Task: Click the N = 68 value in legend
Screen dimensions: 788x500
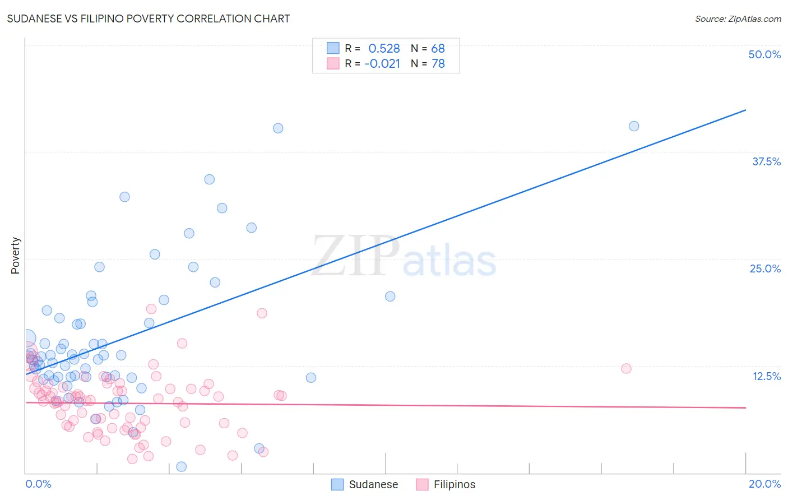Action: (428, 48)
